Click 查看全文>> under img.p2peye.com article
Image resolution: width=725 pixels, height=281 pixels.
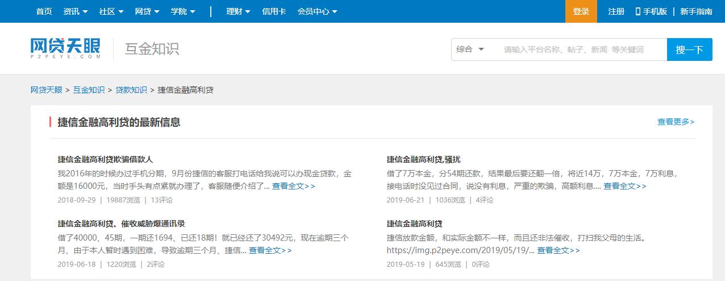pyautogui.click(x=559, y=250)
